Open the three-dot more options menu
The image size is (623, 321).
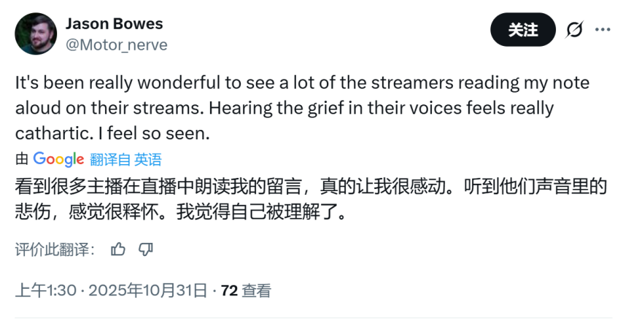(603, 30)
